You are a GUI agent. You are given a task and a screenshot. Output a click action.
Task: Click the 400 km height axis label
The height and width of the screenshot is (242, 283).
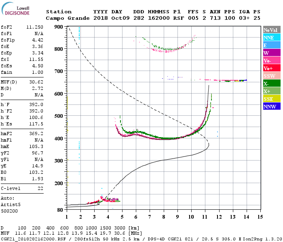tap(59, 138)
